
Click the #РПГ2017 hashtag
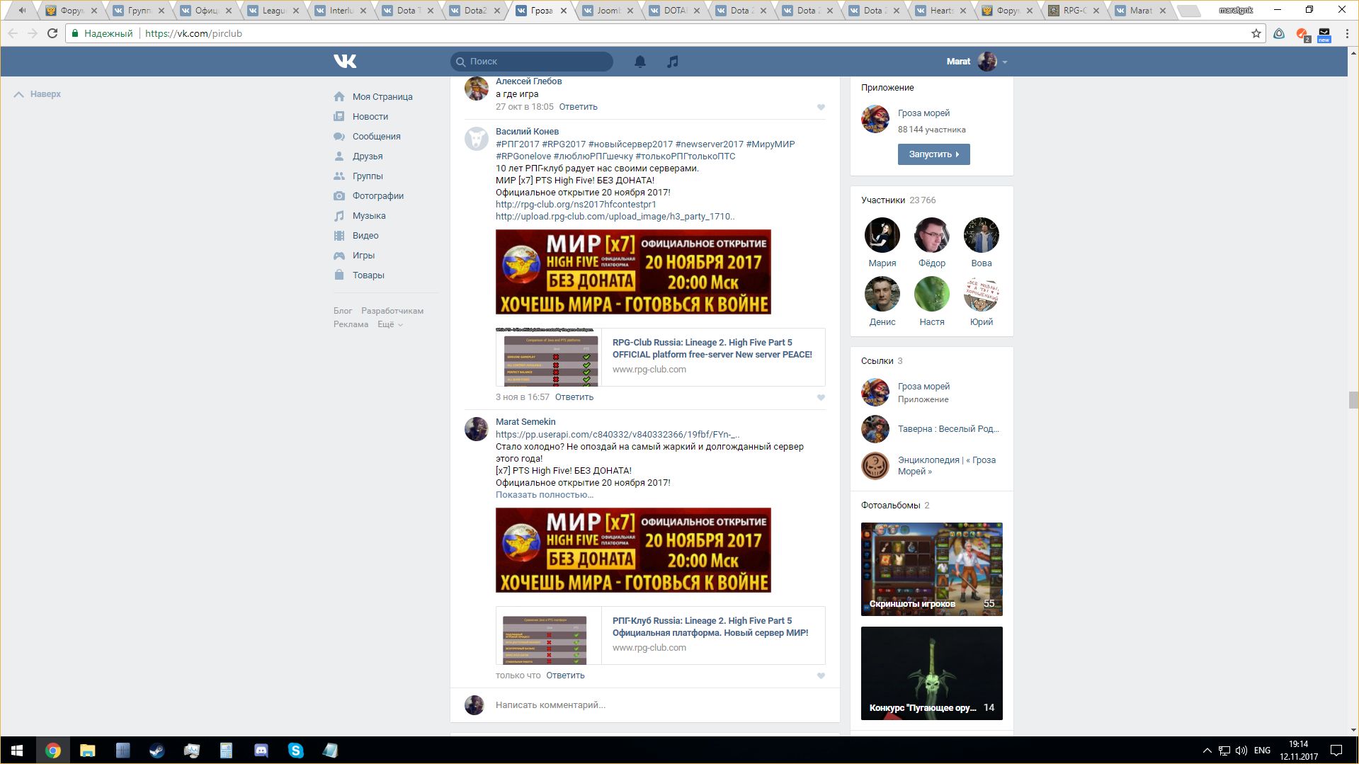[517, 144]
